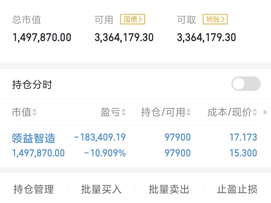Tap the 总市值 amount 1,497,870.00 at top
Viewport: 271px width, 203px height.
(42, 38)
